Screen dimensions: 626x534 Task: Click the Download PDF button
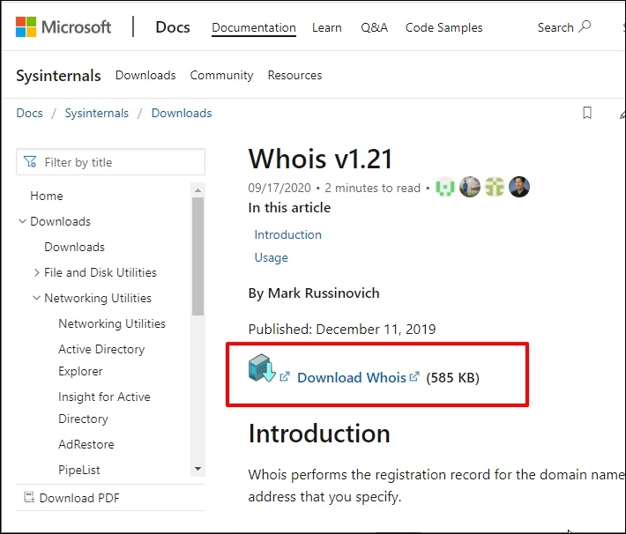point(72,498)
